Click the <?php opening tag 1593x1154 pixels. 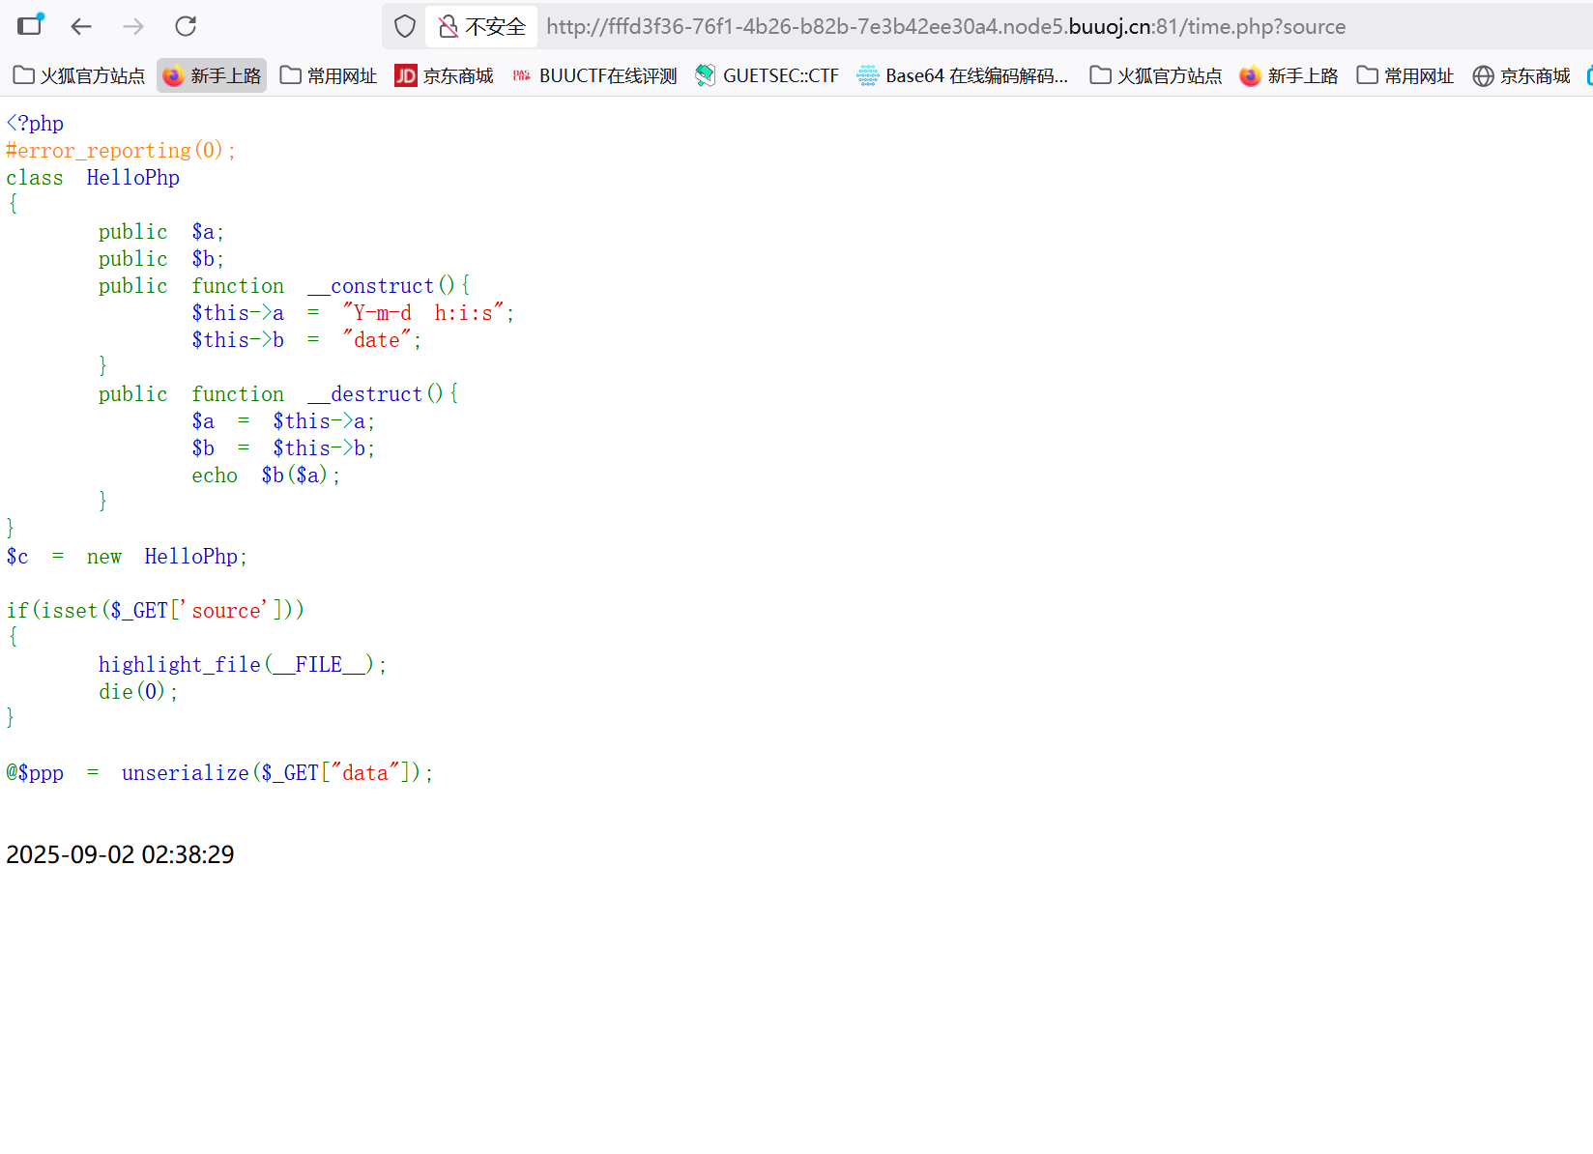click(x=35, y=124)
